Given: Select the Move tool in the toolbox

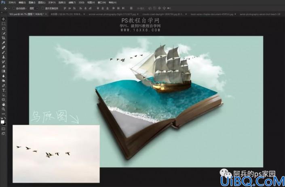Looking at the screenshot, I should (4, 19).
